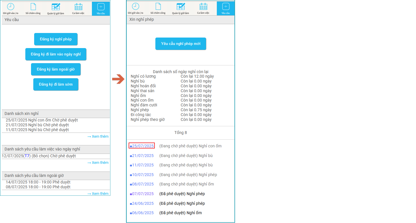Click Đăng ký đi làm vào ngày nghỉ button
This screenshot has height=223, width=416.
pyautogui.click(x=56, y=54)
